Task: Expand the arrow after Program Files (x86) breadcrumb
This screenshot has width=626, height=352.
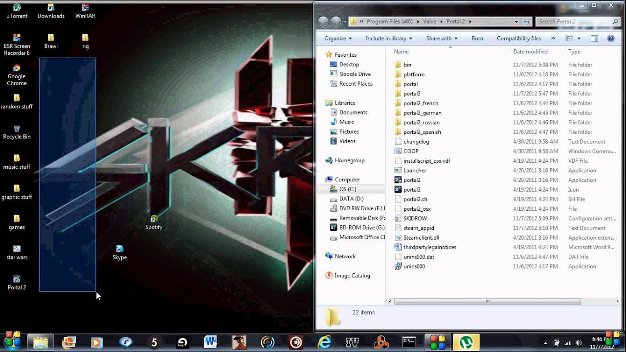Action: 418,22
